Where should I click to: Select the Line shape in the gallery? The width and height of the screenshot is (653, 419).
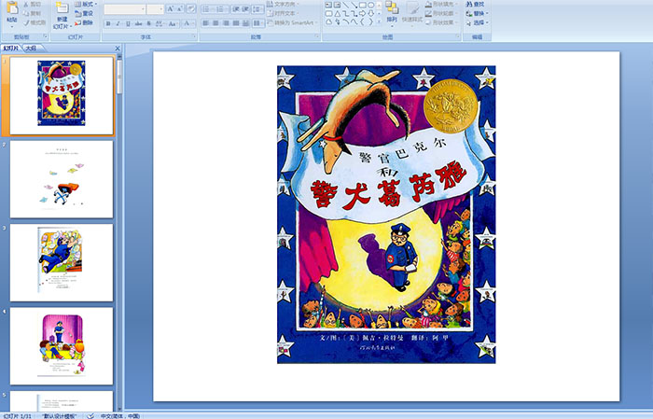pos(346,5)
